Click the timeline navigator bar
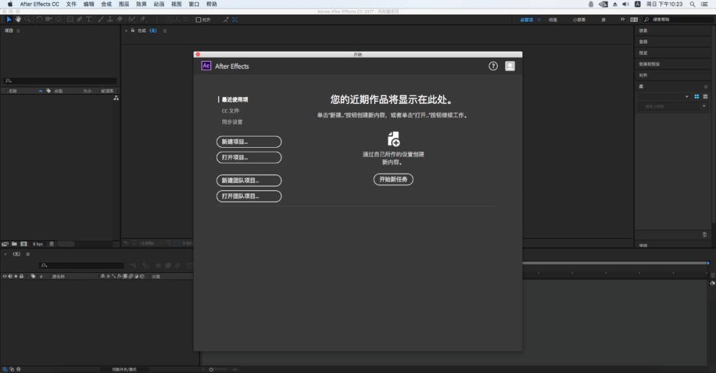Screen dimensions: 716x373 coord(616,263)
